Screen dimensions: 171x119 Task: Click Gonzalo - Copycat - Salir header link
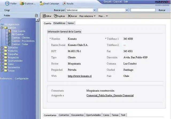coord(116,2)
